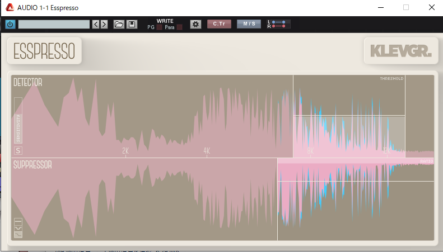The height and width of the screenshot is (252, 443).
Task: Open the L/R channel routing icon
Action: coord(278,24)
